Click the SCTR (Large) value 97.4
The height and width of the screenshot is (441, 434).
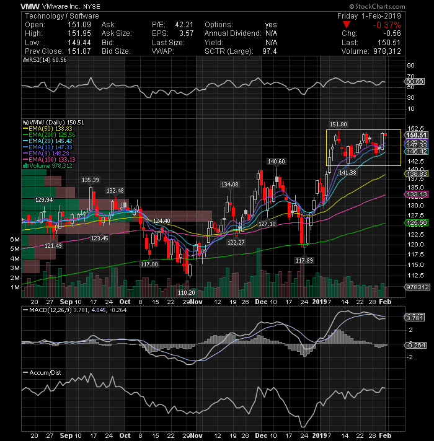pyautogui.click(x=269, y=51)
